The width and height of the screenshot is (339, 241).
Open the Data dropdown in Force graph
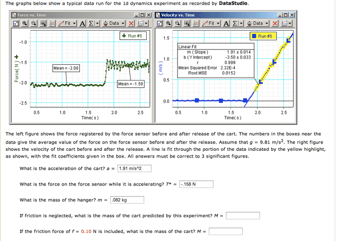114,23
